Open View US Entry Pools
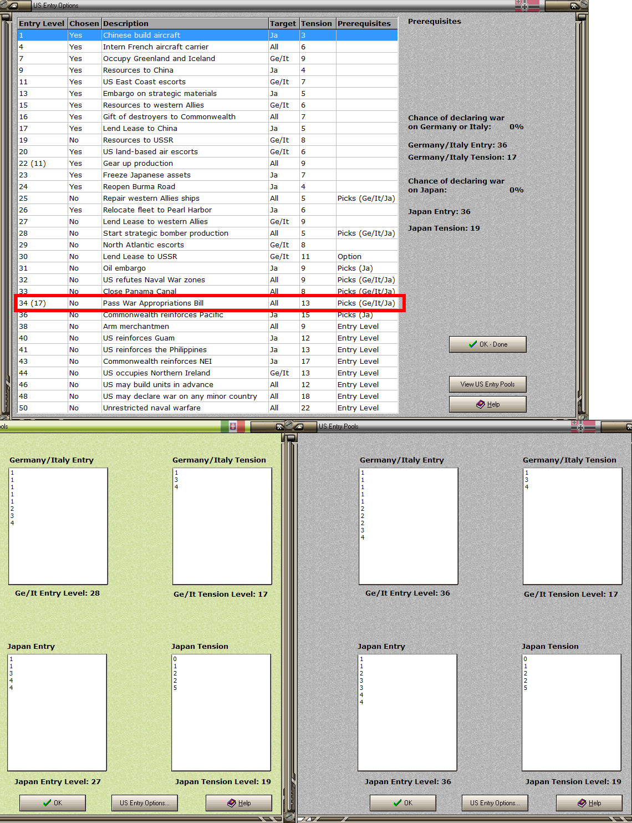Image resolution: width=632 pixels, height=823 pixels. click(x=488, y=384)
